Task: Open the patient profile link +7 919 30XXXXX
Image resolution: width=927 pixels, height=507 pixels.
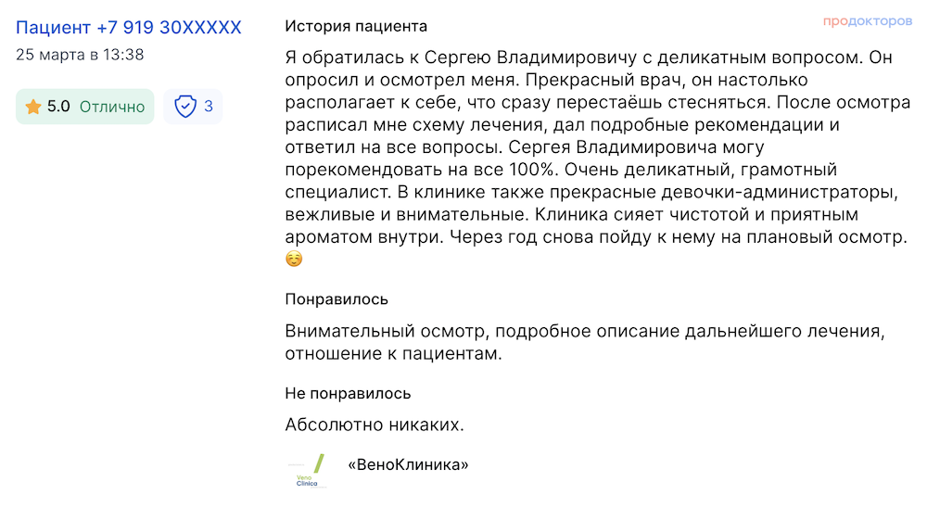Action: tap(128, 27)
